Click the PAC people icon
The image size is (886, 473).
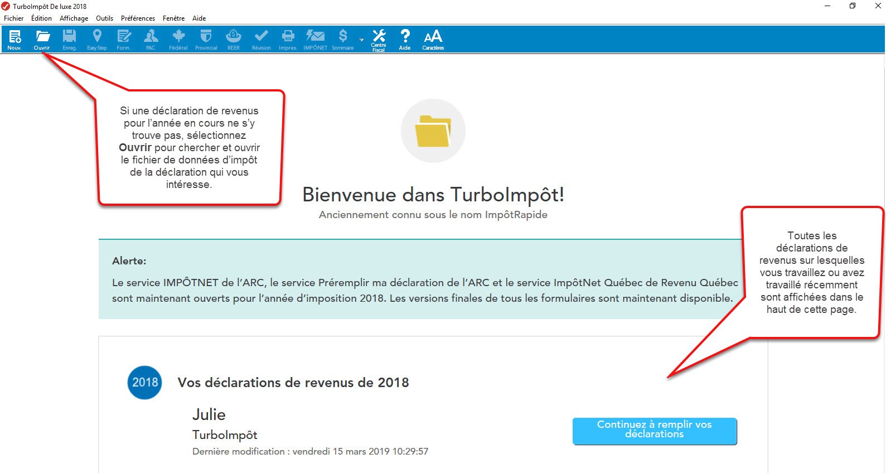pyautogui.click(x=151, y=40)
